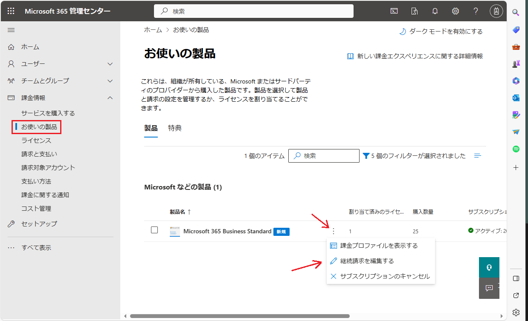Open the column options list icon

point(478,156)
